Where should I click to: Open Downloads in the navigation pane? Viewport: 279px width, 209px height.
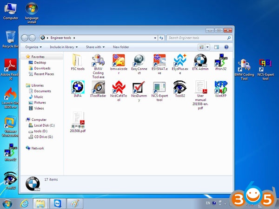tap(42, 68)
